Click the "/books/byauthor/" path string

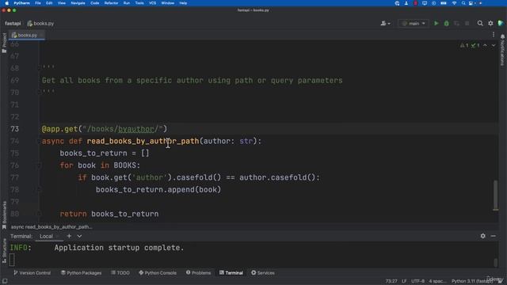click(123, 129)
